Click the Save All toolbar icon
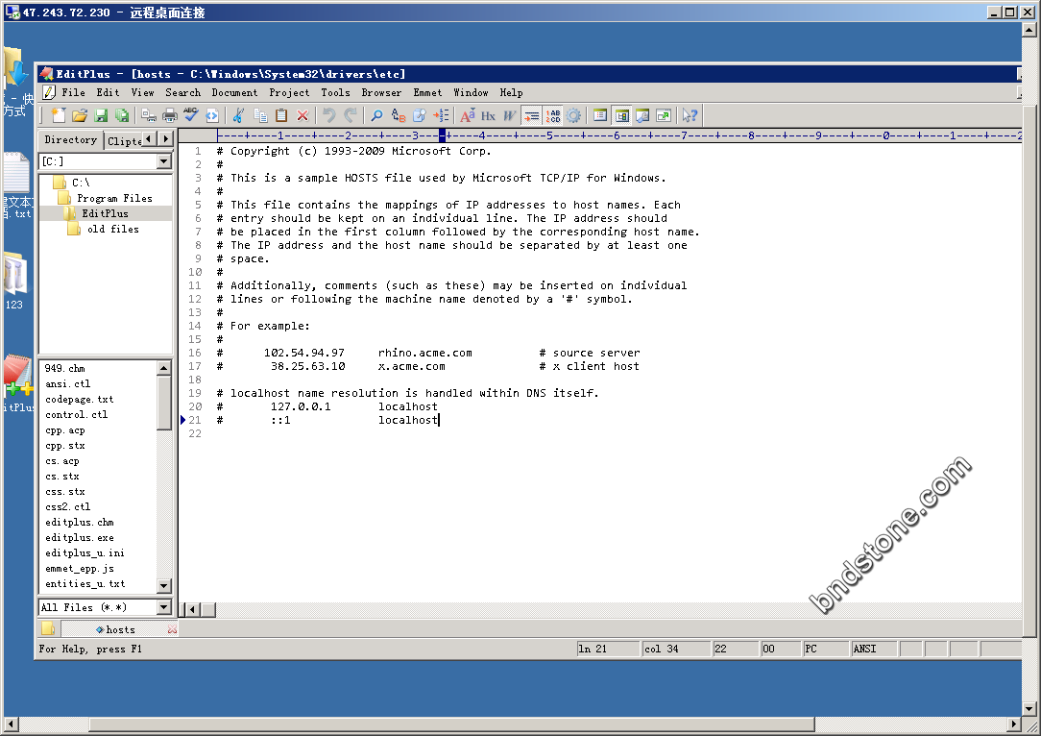Image resolution: width=1041 pixels, height=736 pixels. 122,115
